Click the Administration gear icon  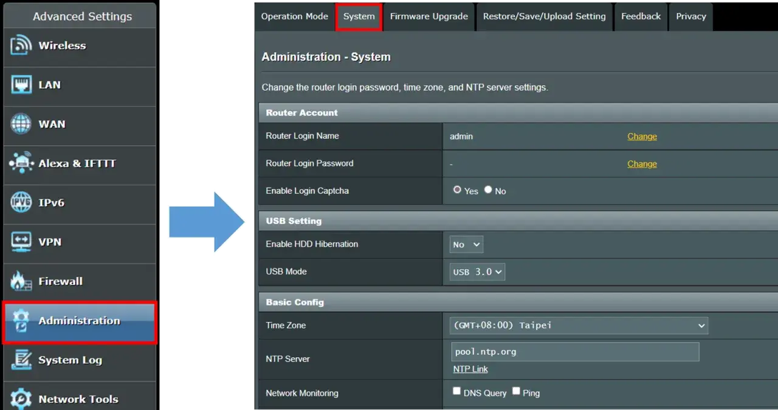coord(21,321)
